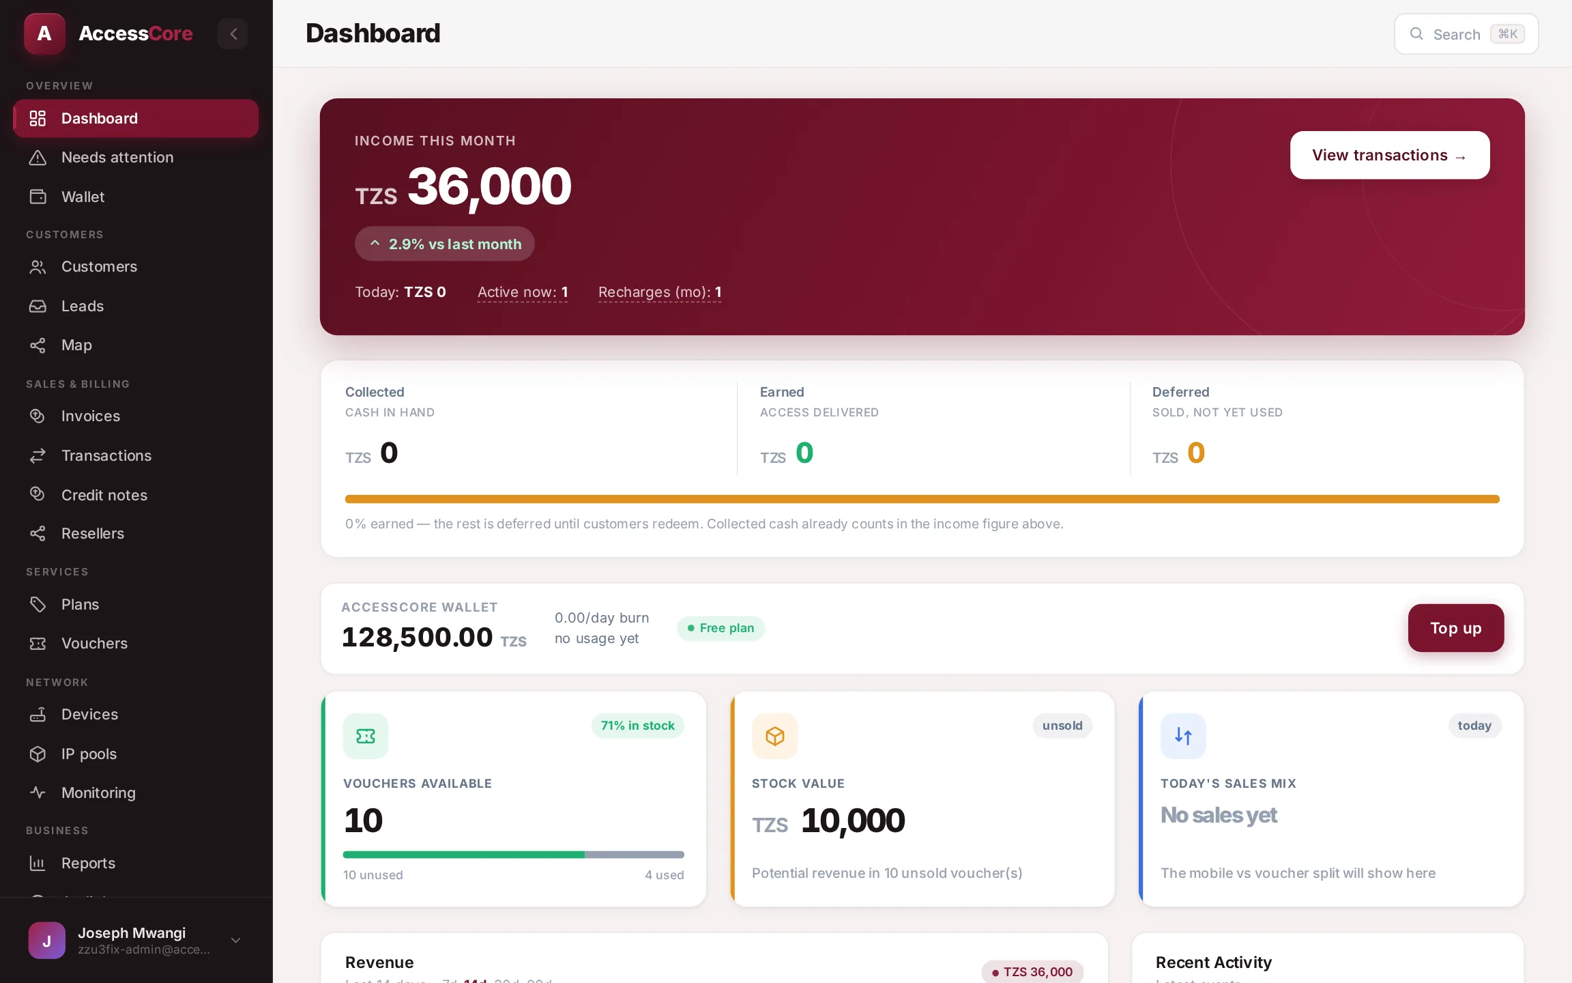This screenshot has width=1572, height=983.
Task: Focus the Search input field
Action: pyautogui.click(x=1466, y=34)
